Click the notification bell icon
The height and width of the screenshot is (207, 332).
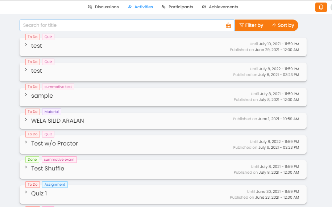321,7
